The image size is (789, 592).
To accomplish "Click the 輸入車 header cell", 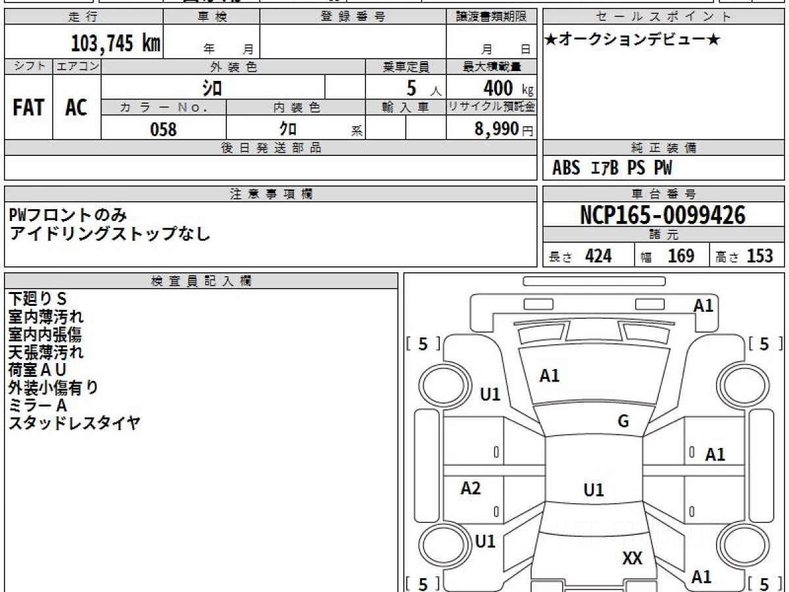I will (406, 107).
